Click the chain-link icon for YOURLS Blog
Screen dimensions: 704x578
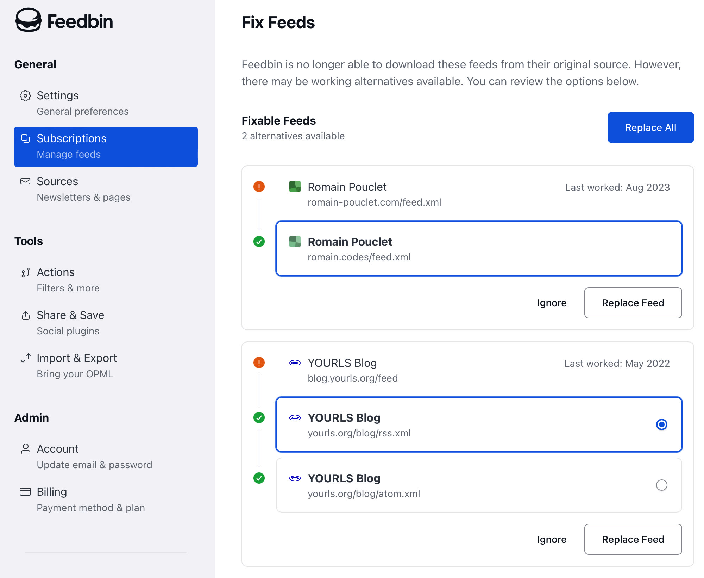click(296, 363)
